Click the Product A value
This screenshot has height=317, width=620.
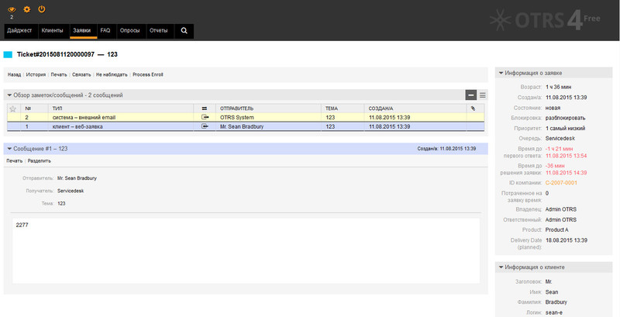point(556,230)
